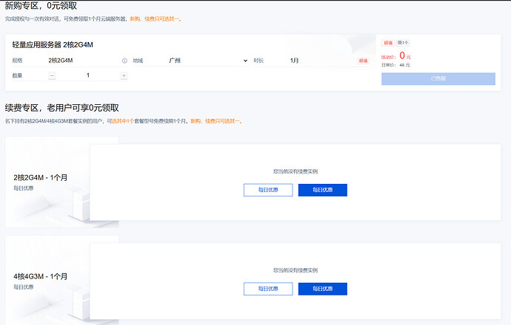Click the 4核4G3M - 1个月 card title
Viewport: 511px width, 325px height.
point(41,276)
